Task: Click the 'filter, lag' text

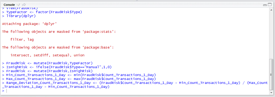Action: tap(22, 40)
